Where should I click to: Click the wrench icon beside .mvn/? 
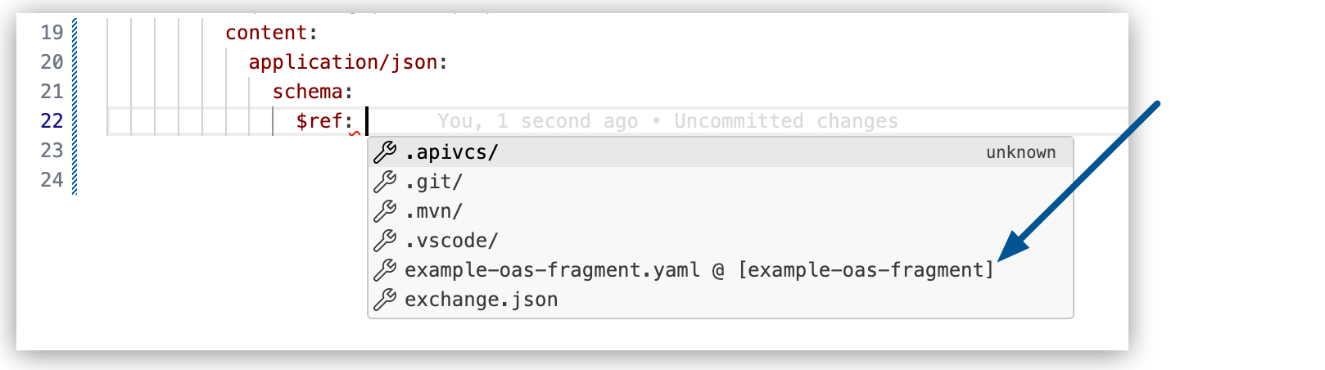pos(385,211)
